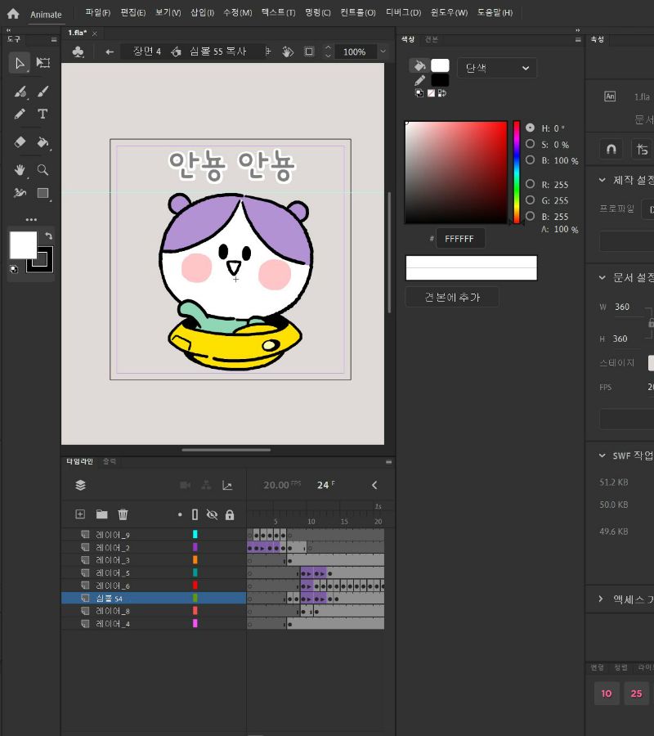Viewport: 654px width, 736px height.
Task: Select the Pencil tool
Action: point(20,114)
